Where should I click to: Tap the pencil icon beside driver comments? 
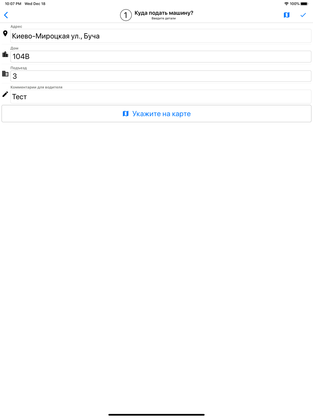click(x=5, y=94)
